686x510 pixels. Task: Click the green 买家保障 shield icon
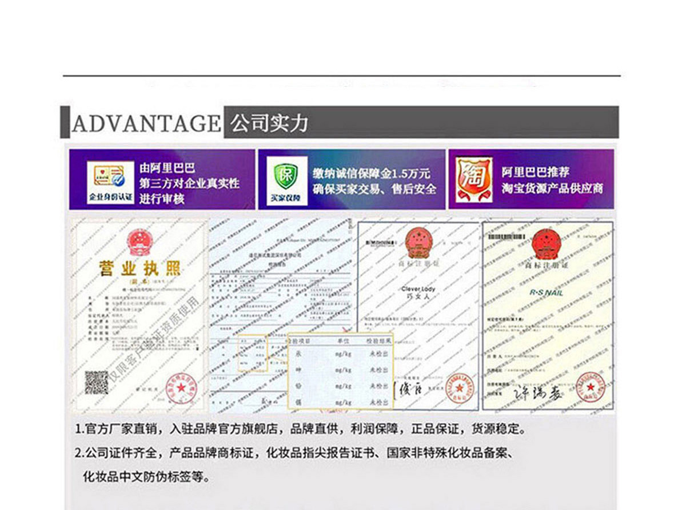pyautogui.click(x=286, y=180)
